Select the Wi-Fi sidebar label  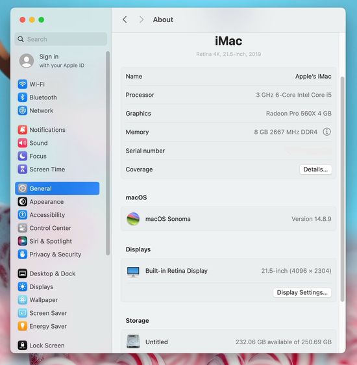37,84
